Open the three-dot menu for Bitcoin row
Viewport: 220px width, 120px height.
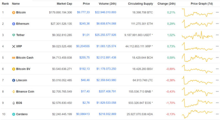(x=217, y=12)
